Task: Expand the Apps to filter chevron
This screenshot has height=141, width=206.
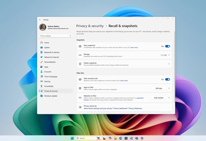Action: [x=169, y=88]
